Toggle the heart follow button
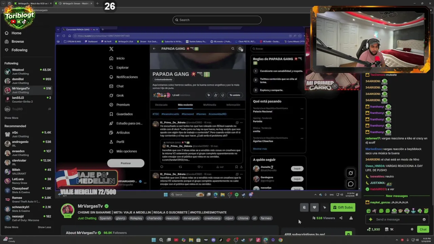434x244 pixels. click(314, 207)
